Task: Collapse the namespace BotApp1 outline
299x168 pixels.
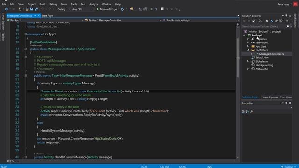Action: click(26, 34)
